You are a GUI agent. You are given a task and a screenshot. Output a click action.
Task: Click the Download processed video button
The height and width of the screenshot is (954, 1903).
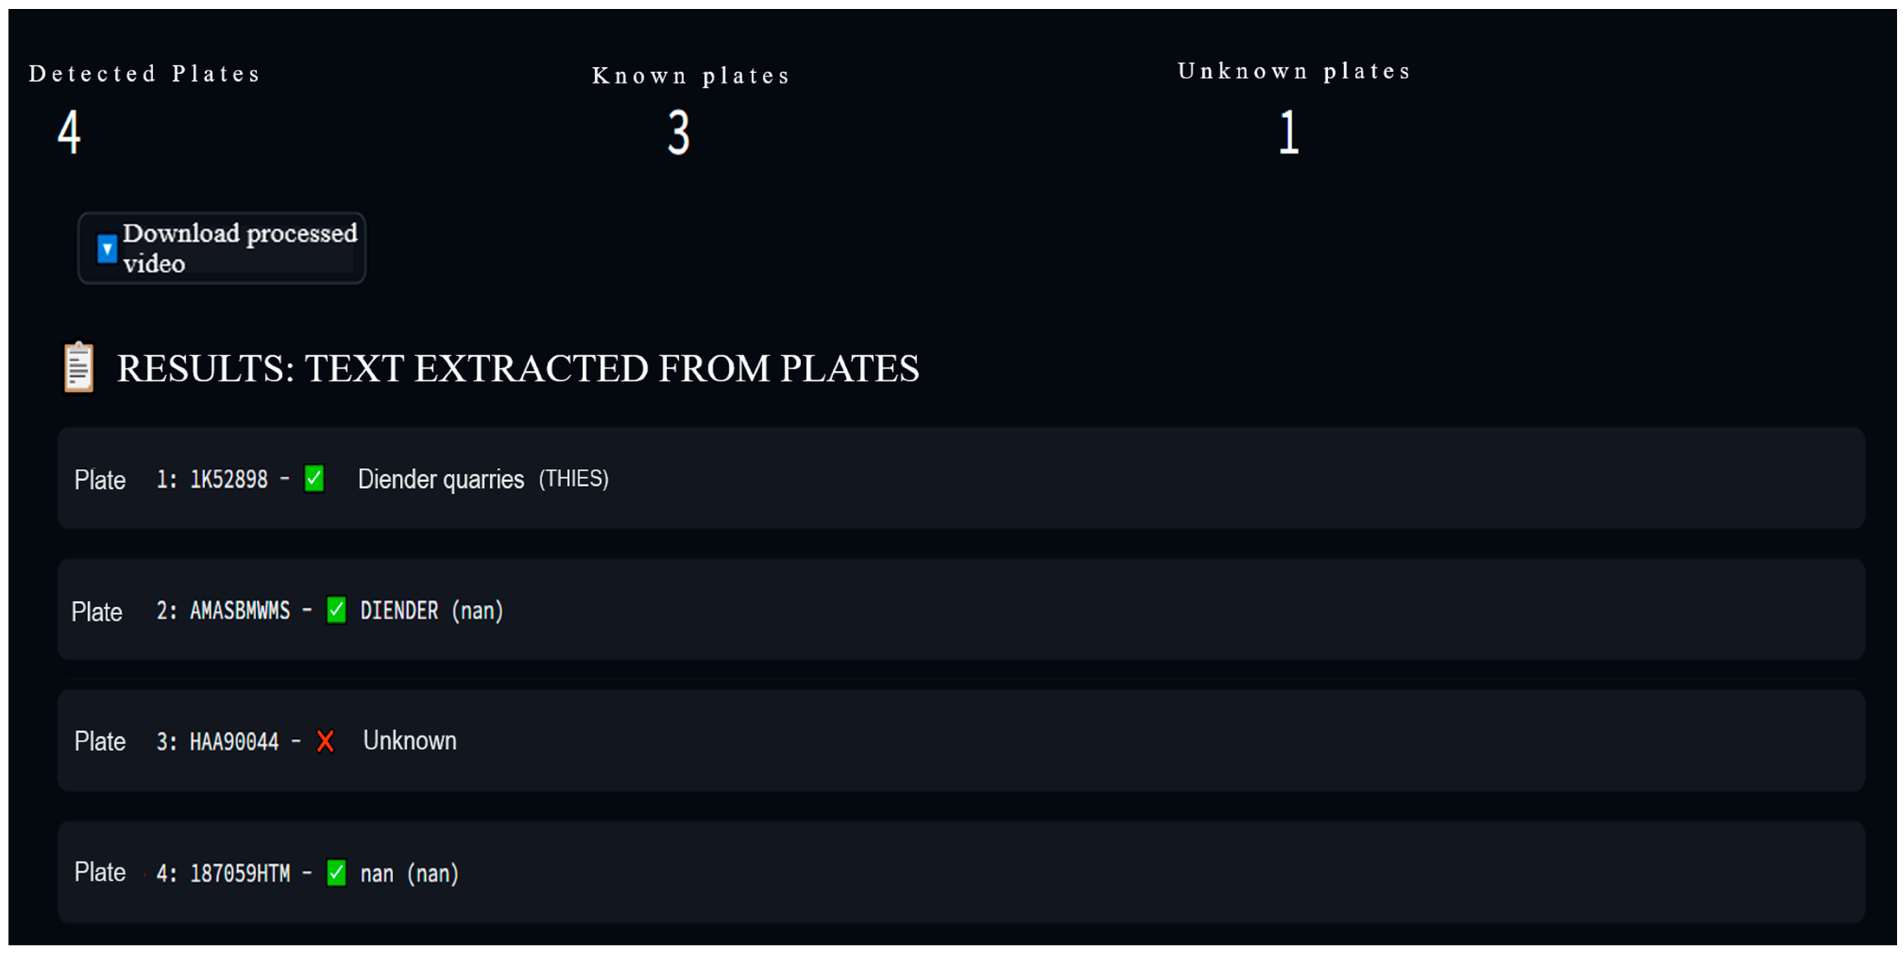point(222,248)
